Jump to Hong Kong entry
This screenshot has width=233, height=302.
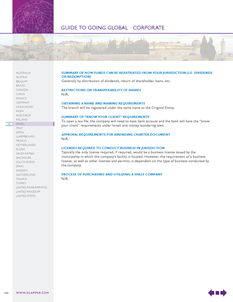click(25, 107)
